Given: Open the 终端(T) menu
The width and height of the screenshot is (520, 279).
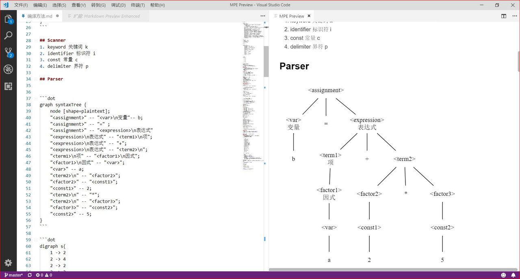Looking at the screenshot, I should (x=138, y=5).
